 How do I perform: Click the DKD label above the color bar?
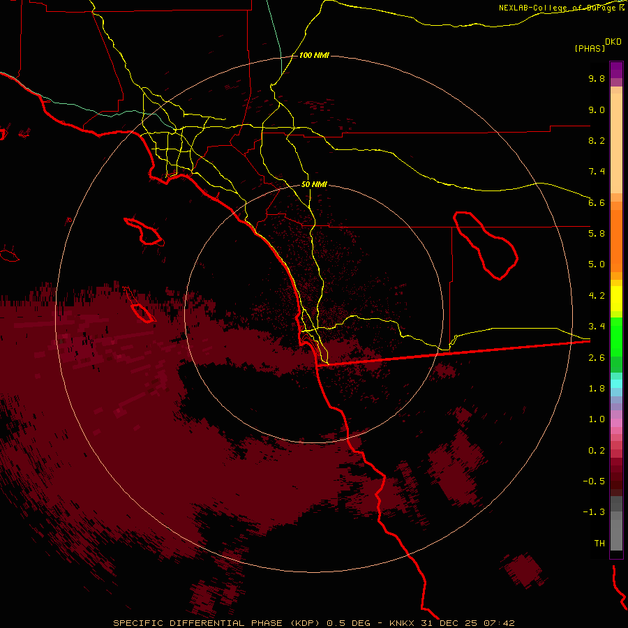(x=613, y=42)
